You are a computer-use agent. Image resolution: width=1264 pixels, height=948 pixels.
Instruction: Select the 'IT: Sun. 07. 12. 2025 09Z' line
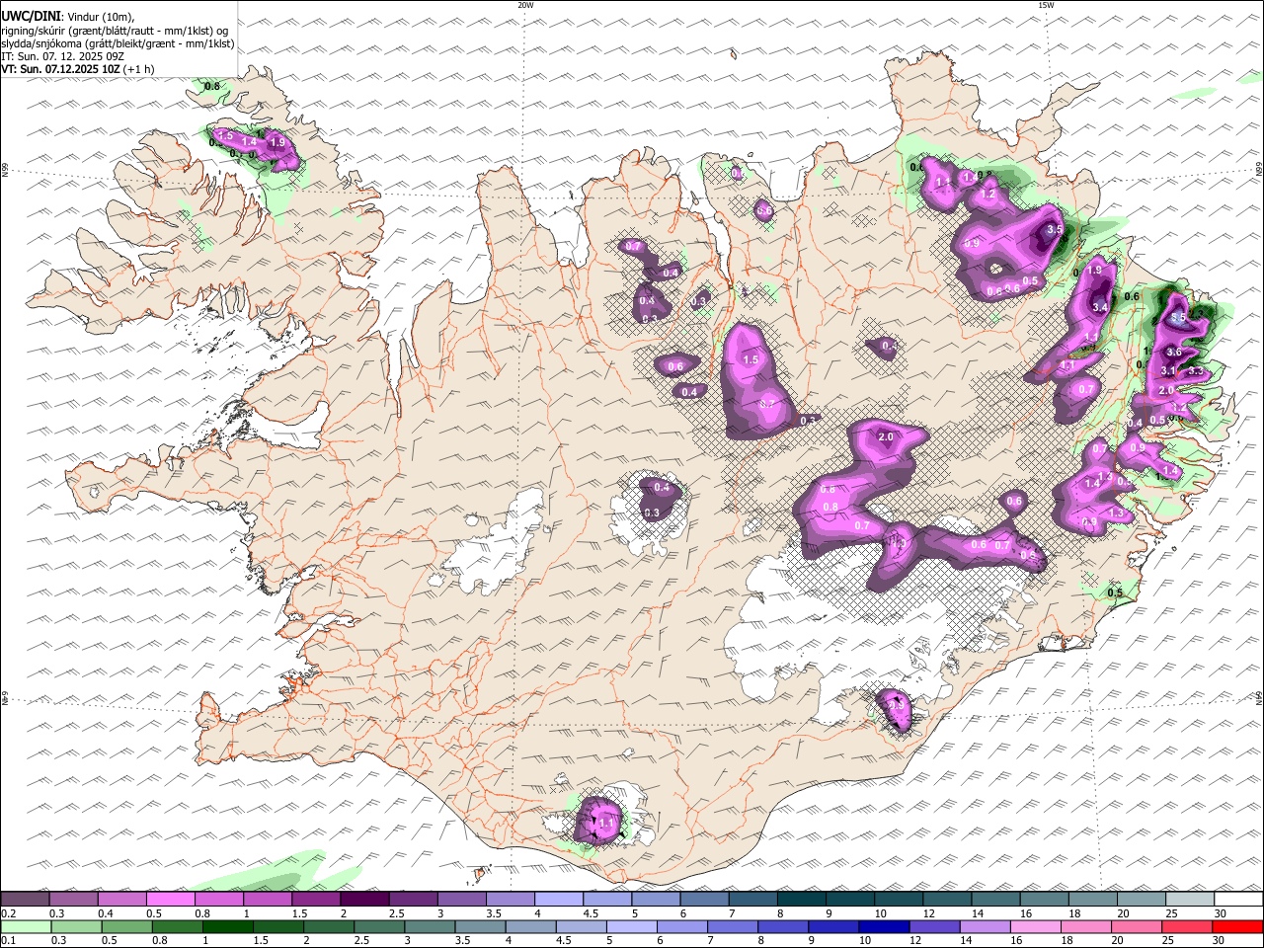click(63, 56)
